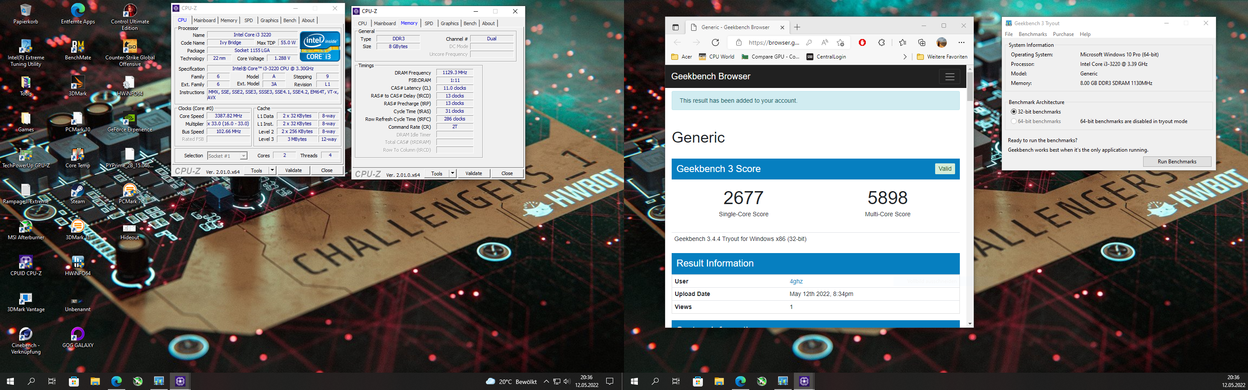This screenshot has height=390, width=1248.
Task: Select the TechPowerUp GPU-Z desktop icon
Action: [26, 157]
